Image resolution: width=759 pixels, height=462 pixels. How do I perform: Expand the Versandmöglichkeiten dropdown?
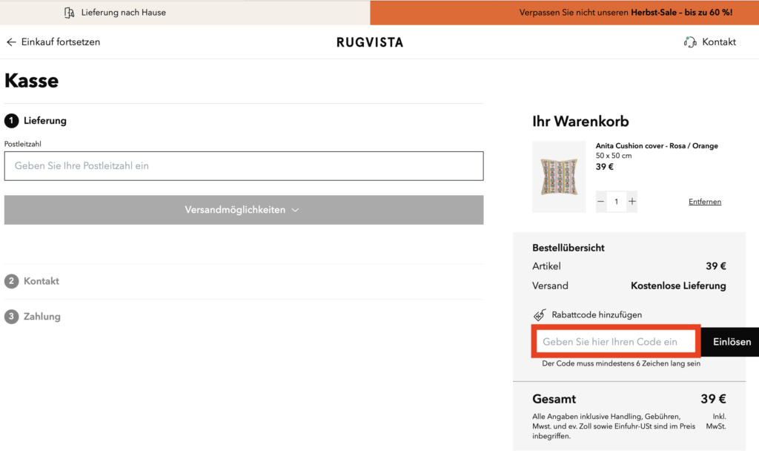[x=244, y=210]
